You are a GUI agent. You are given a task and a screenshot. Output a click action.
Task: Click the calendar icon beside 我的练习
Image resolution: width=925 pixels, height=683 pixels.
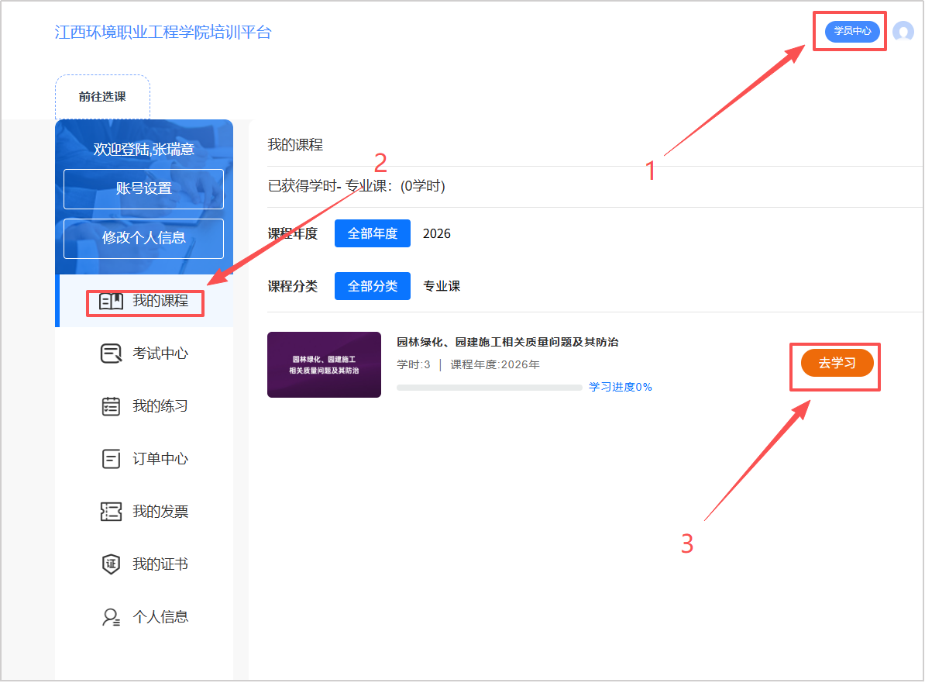(x=111, y=406)
